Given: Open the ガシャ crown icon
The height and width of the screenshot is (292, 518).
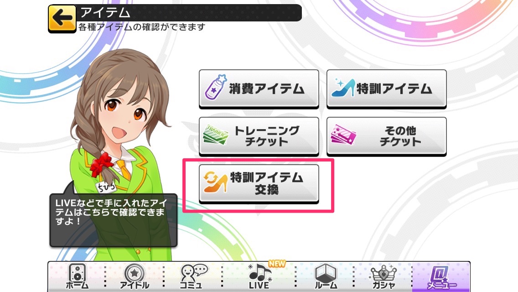Looking at the screenshot, I should click(383, 276).
